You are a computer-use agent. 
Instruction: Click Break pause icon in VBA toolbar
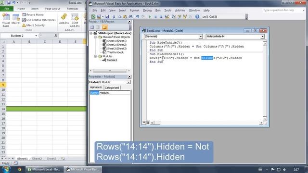[155, 17]
